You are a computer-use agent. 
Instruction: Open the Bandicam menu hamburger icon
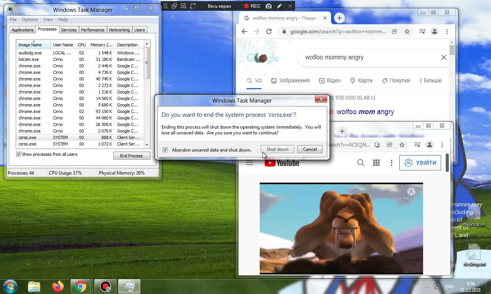pos(166,6)
